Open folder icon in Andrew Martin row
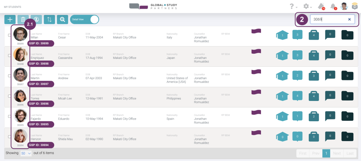 coord(347,76)
